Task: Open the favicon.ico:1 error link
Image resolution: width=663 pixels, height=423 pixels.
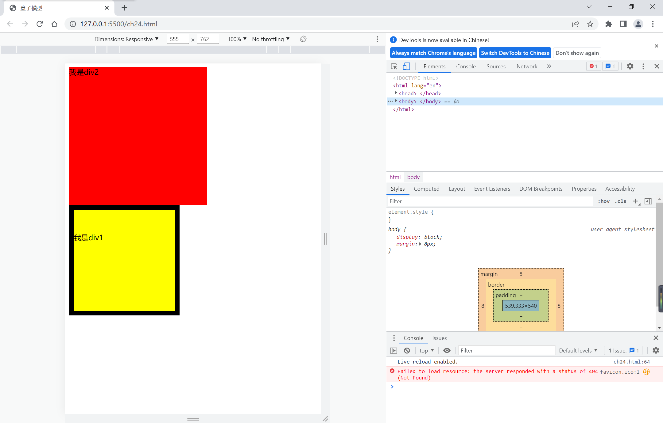Action: (x=619, y=372)
